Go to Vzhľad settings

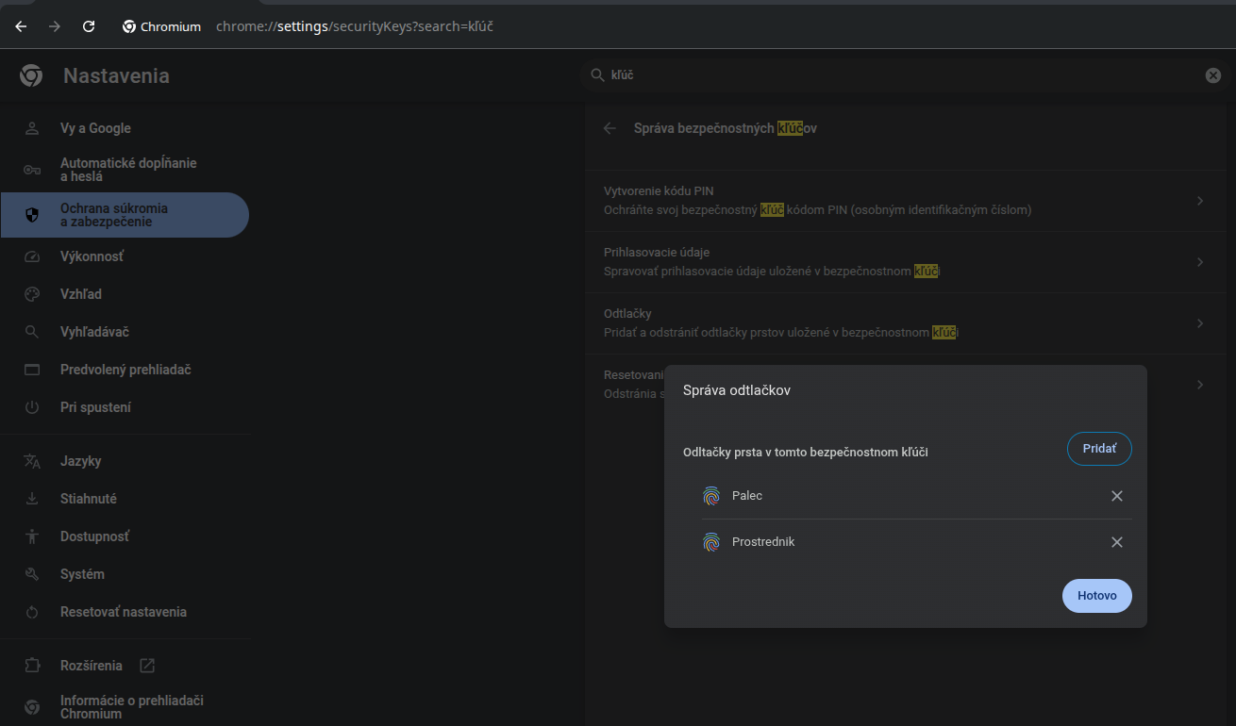81,294
